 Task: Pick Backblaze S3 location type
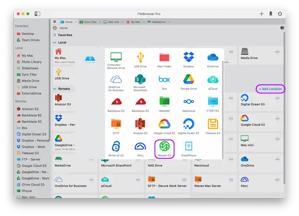click(x=140, y=105)
